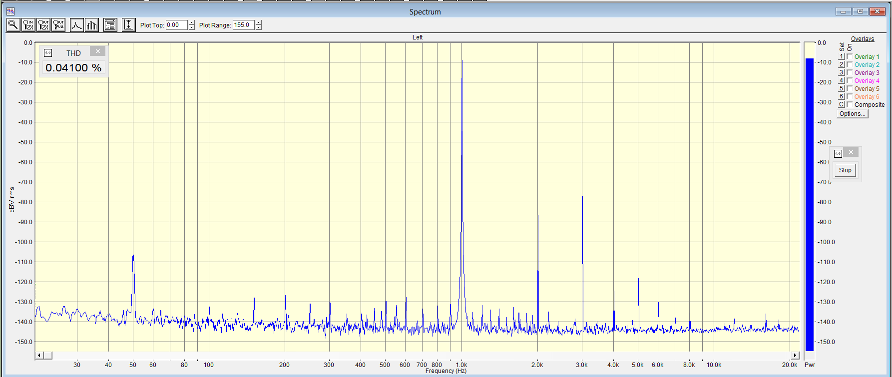
Task: Enable the Overlay 5 checkbox
Action: [x=850, y=88]
